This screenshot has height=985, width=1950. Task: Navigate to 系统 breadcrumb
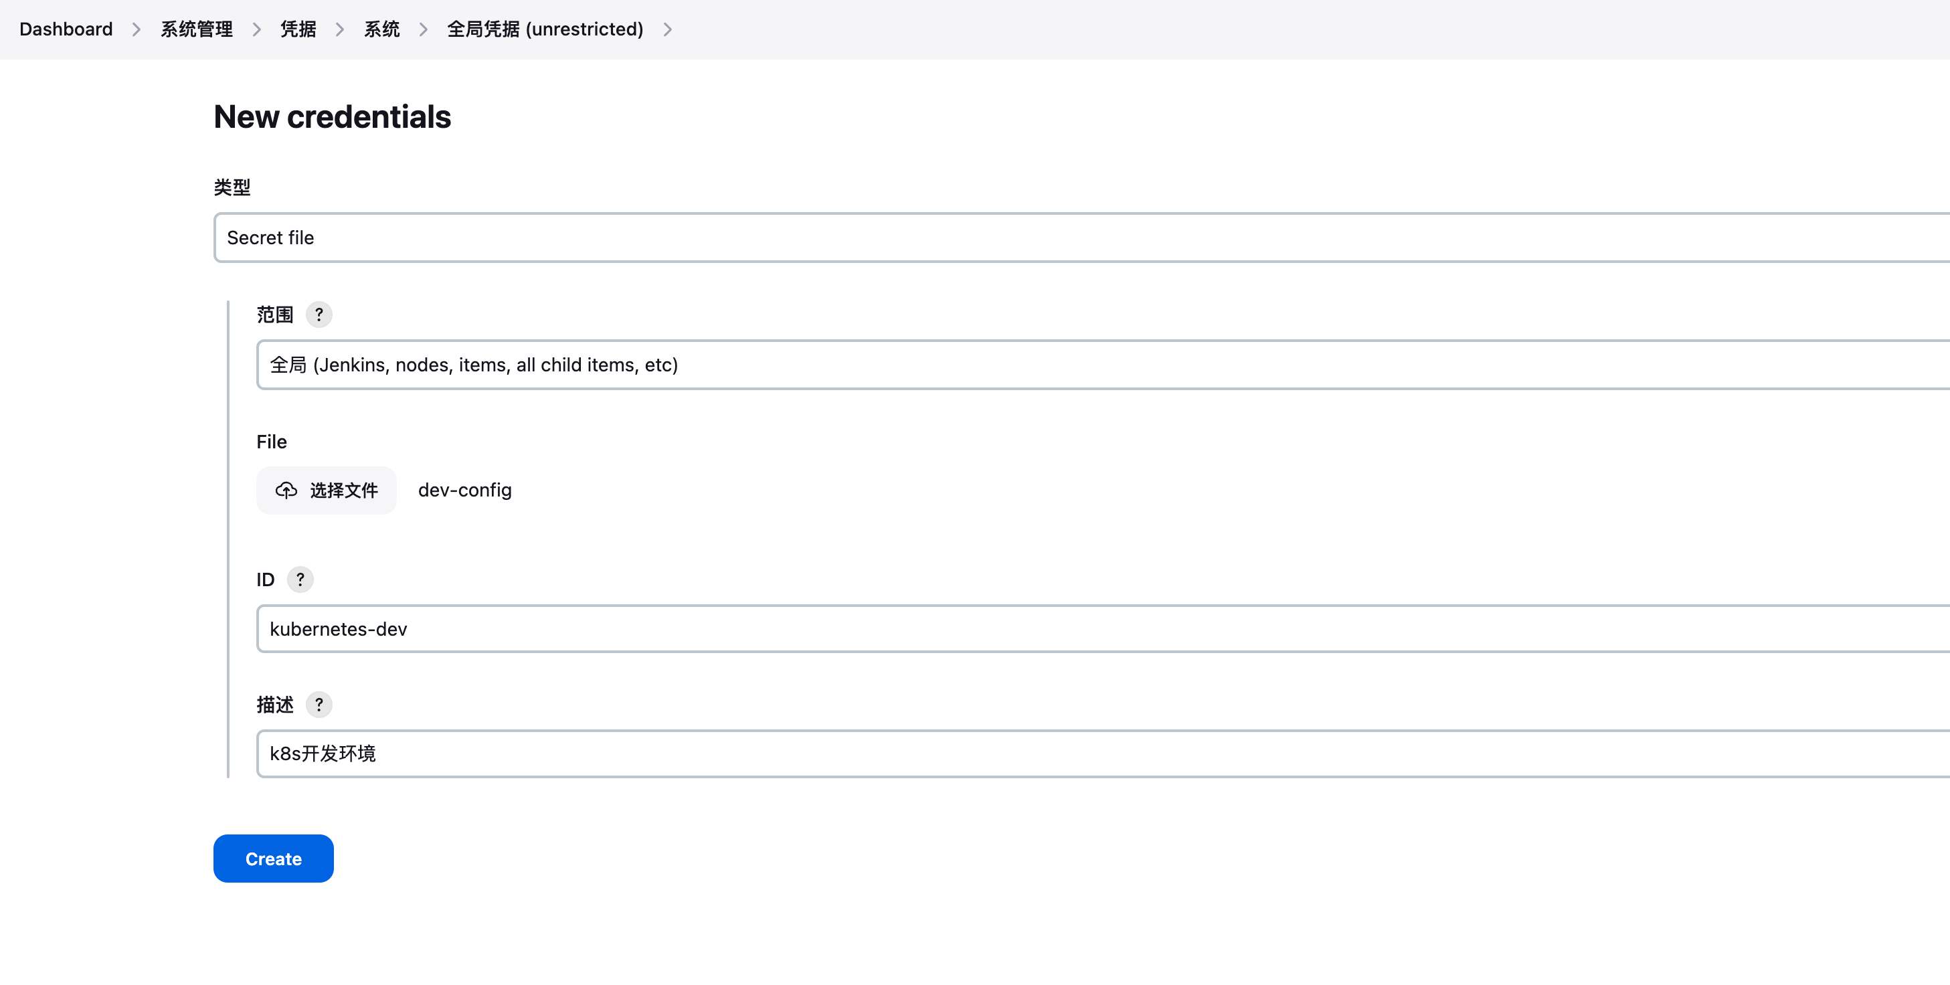381,29
